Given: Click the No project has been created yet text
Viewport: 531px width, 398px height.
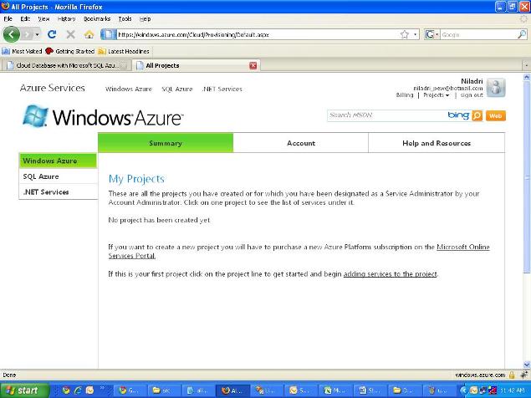Looking at the screenshot, I should [x=160, y=220].
